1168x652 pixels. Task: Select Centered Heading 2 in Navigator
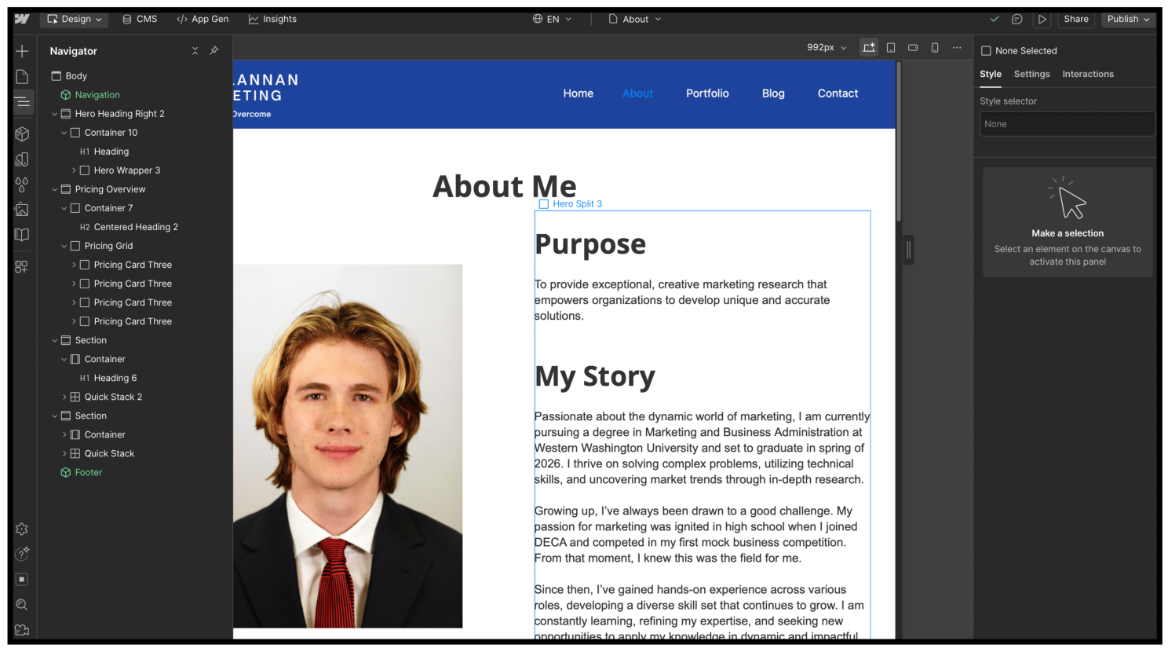136,227
